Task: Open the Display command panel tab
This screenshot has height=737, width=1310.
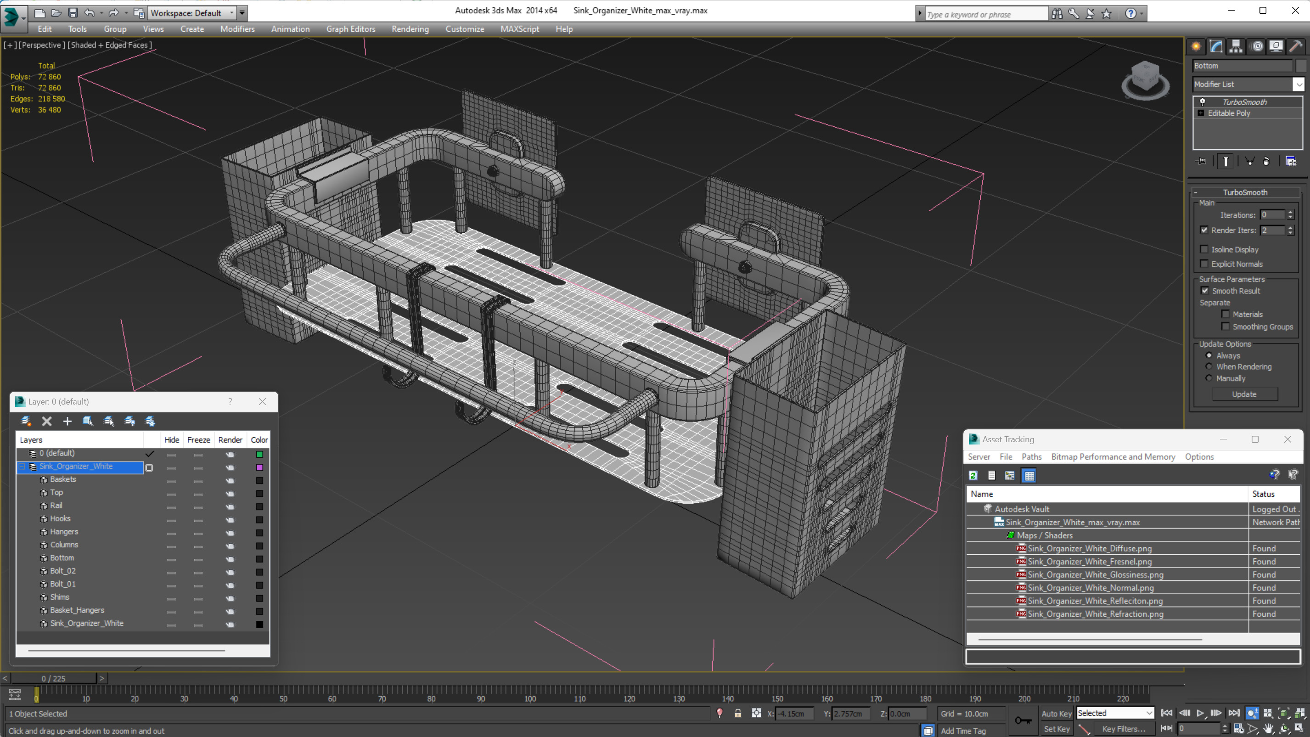Action: [x=1276, y=46]
